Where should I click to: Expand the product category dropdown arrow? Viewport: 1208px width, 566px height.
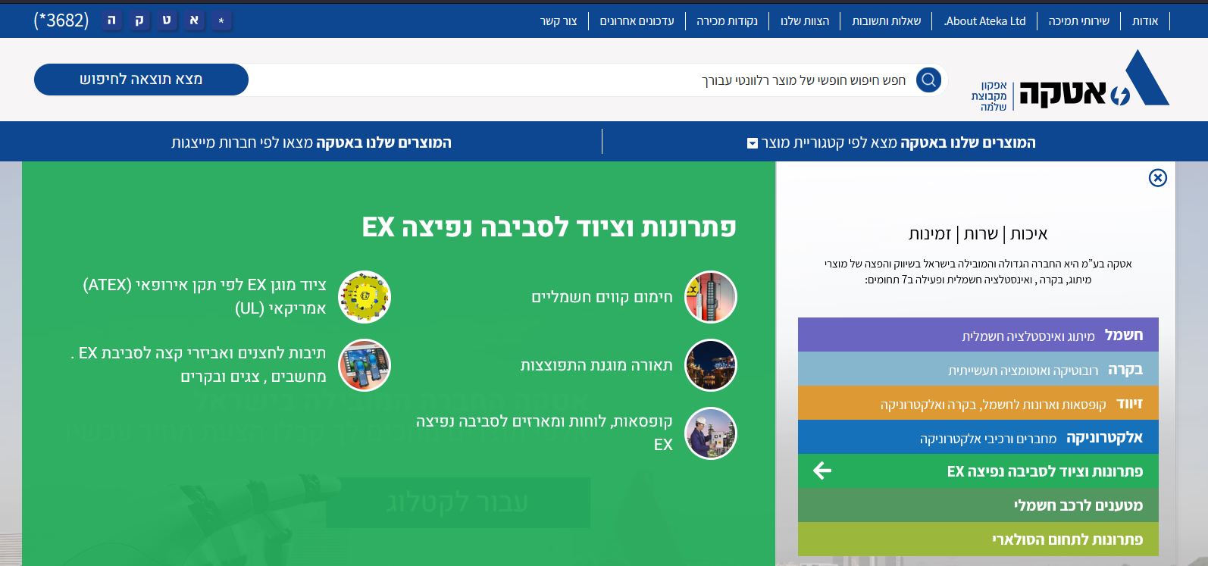point(752,143)
